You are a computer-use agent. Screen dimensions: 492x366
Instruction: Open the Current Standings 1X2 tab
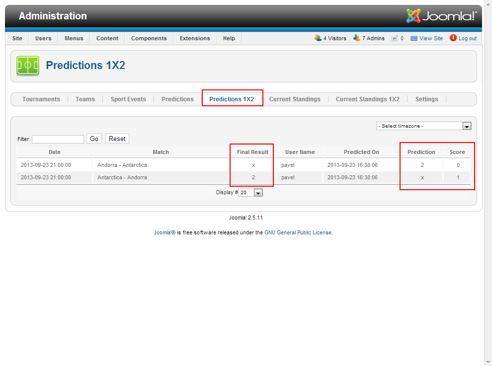point(368,99)
